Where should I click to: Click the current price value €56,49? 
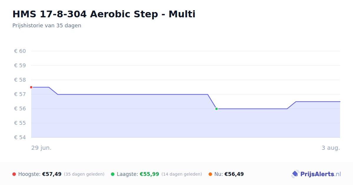click(234, 174)
